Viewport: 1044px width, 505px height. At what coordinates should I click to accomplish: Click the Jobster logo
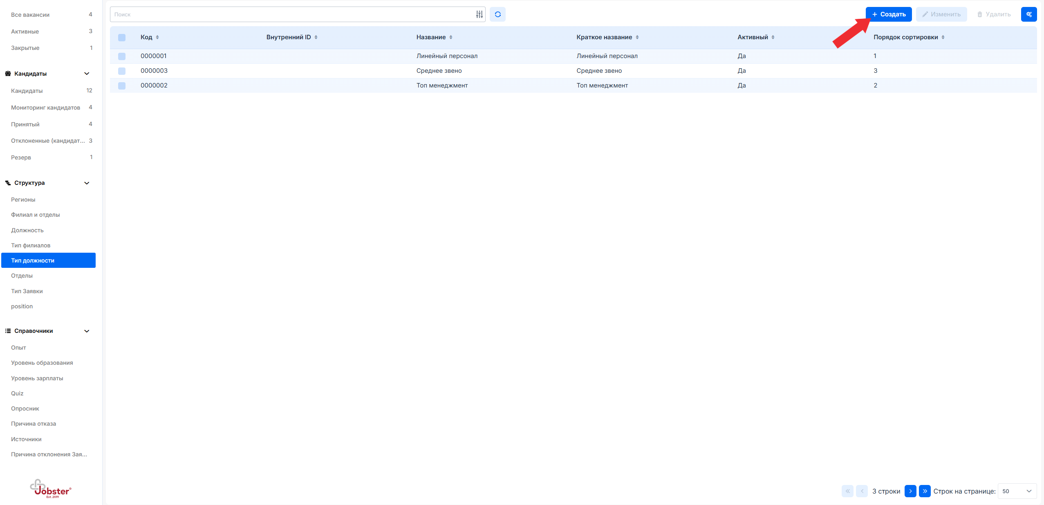tap(51, 489)
